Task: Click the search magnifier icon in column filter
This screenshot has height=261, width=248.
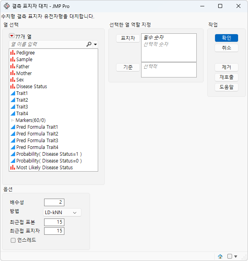Action: tap(89, 44)
